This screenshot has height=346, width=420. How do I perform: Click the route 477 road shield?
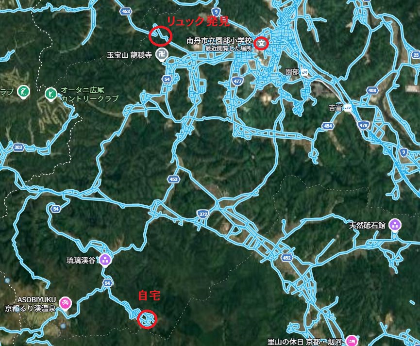point(237,81)
